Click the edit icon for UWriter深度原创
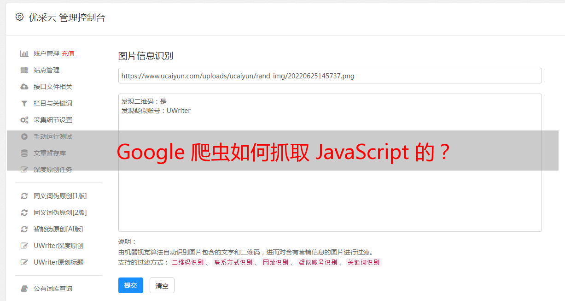 click(24, 246)
